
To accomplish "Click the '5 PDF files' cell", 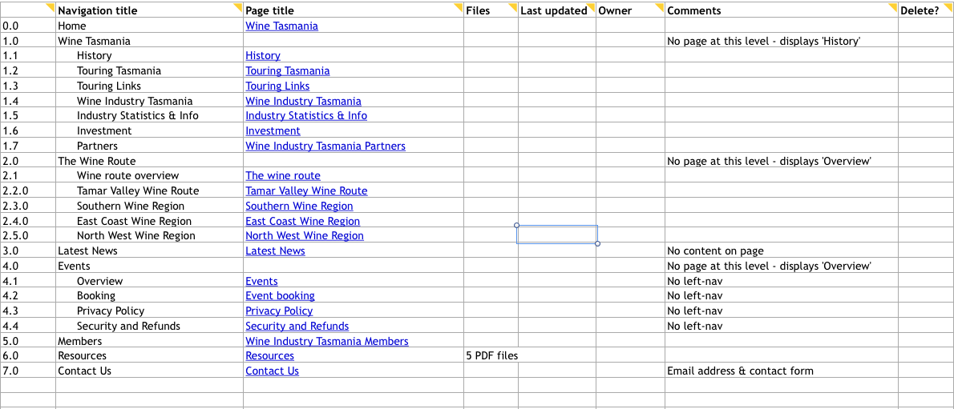I will (491, 356).
